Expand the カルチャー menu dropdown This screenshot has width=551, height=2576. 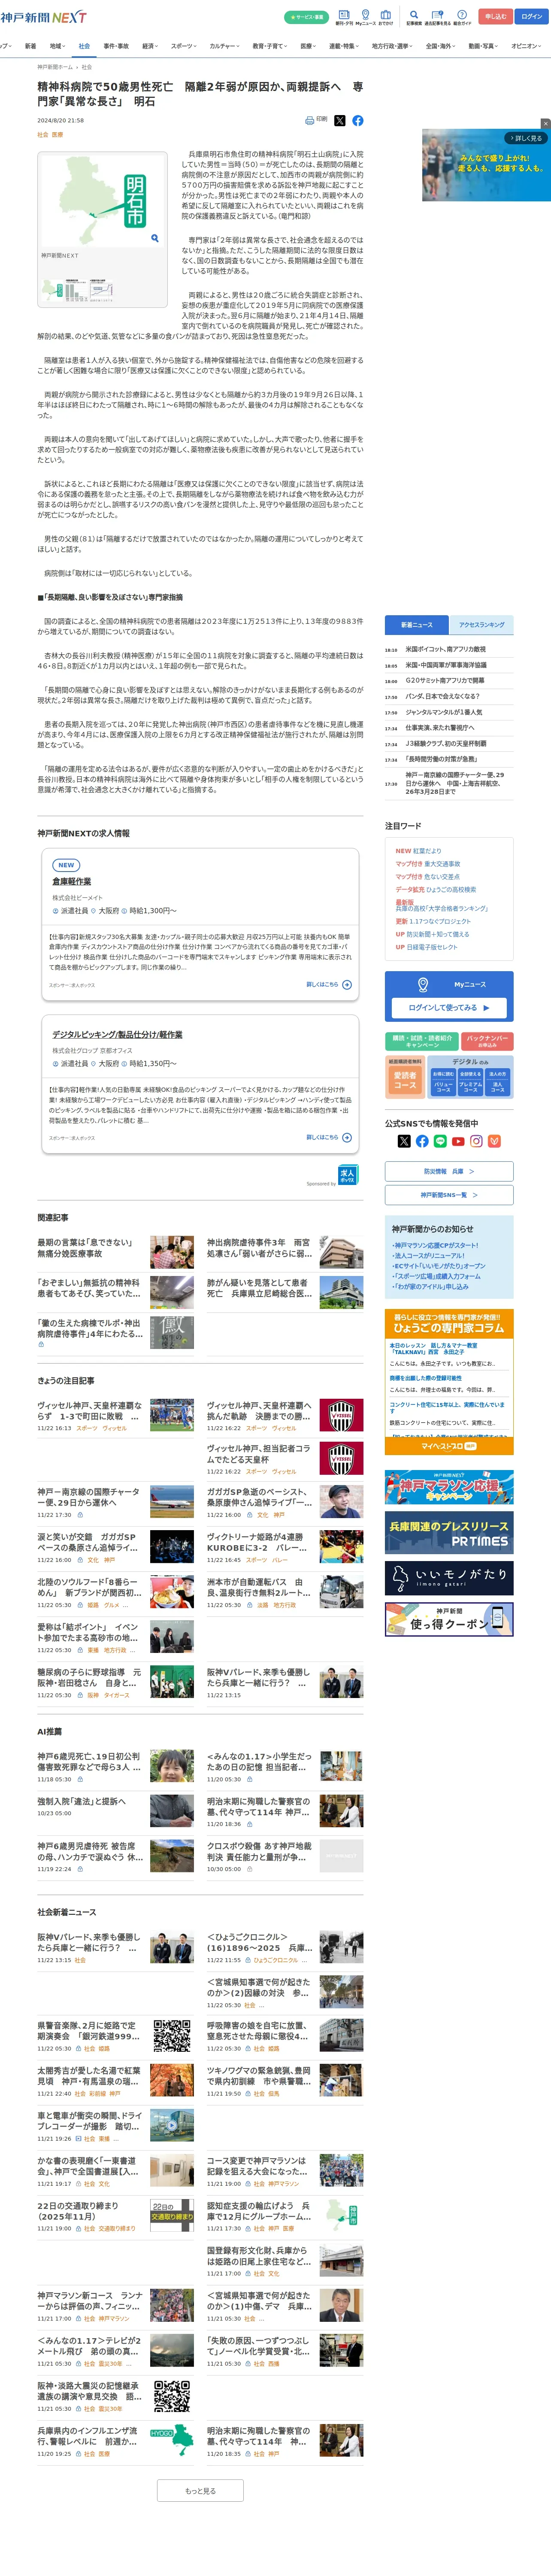coord(225,46)
